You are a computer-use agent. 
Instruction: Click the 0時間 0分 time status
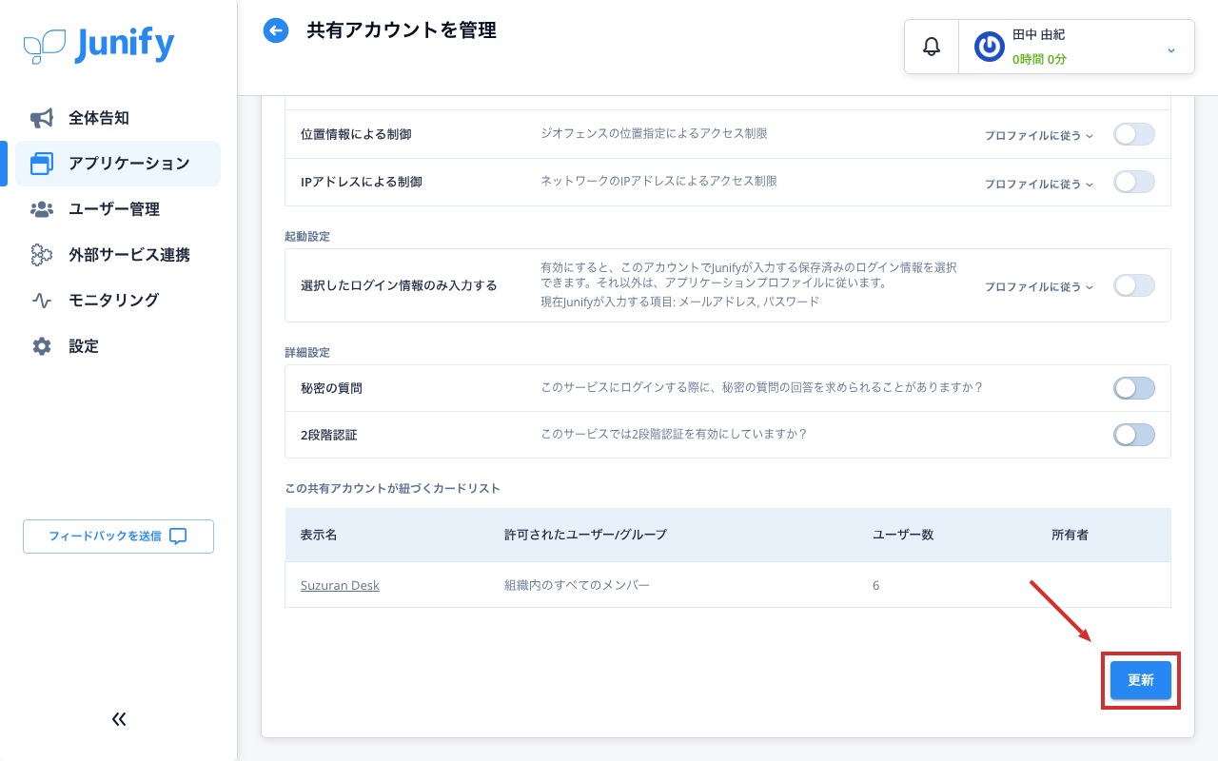coord(1039,59)
